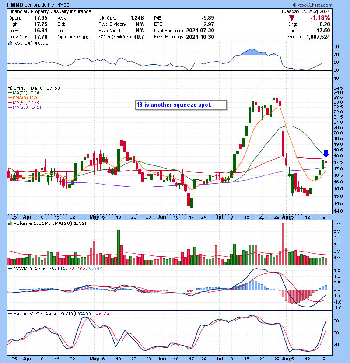
Task: Click the EPS value -2.97
Action: point(207,24)
